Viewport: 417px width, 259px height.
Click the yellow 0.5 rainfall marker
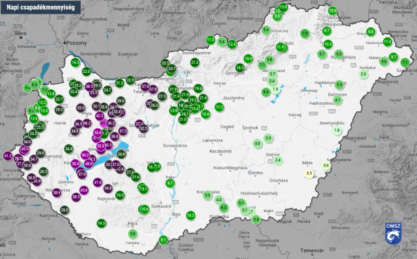click(x=309, y=174)
